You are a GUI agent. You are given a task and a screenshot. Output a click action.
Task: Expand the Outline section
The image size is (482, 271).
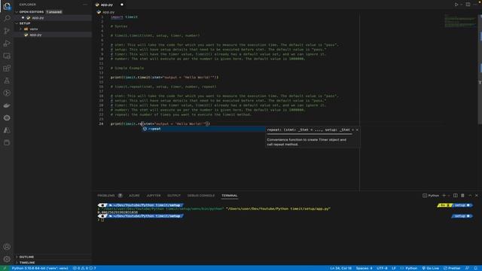click(26, 257)
